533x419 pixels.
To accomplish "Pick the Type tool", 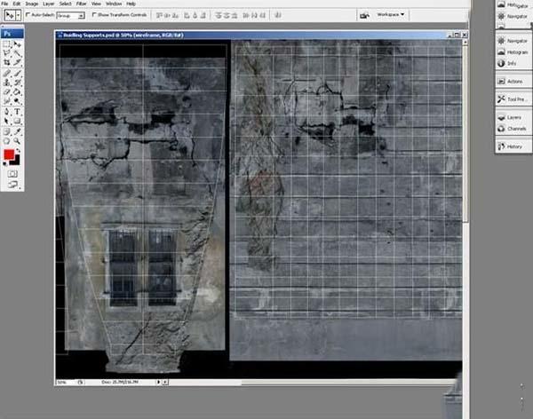I will pyautogui.click(x=17, y=111).
